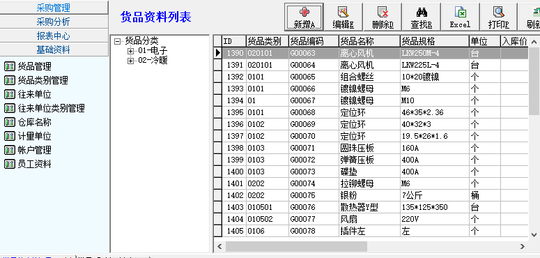
Task: Click the 46*35*2.36 specification cell
Action: click(x=435, y=112)
